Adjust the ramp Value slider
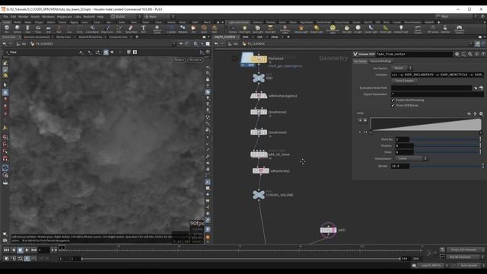The image size is (487, 274). pos(447,152)
